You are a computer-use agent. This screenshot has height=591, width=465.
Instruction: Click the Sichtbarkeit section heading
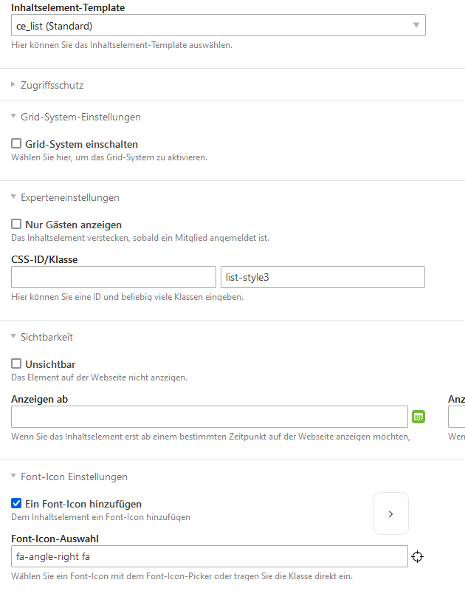tap(46, 337)
